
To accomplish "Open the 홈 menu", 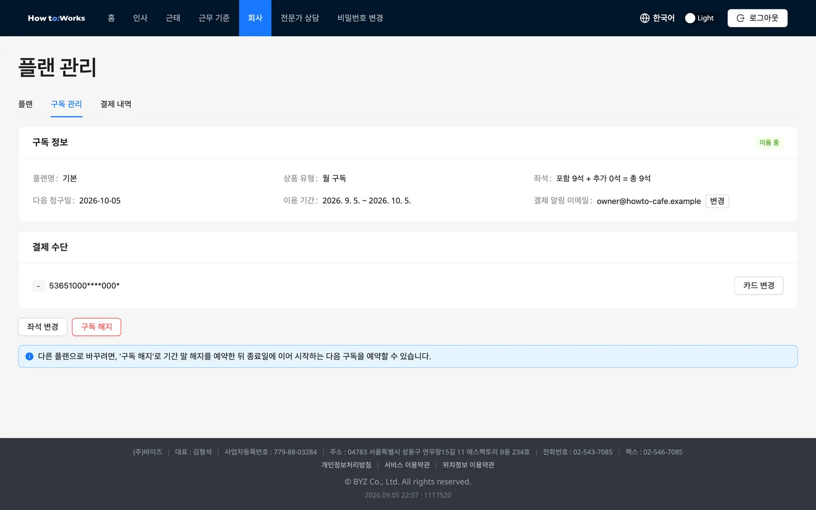I will pos(111,18).
